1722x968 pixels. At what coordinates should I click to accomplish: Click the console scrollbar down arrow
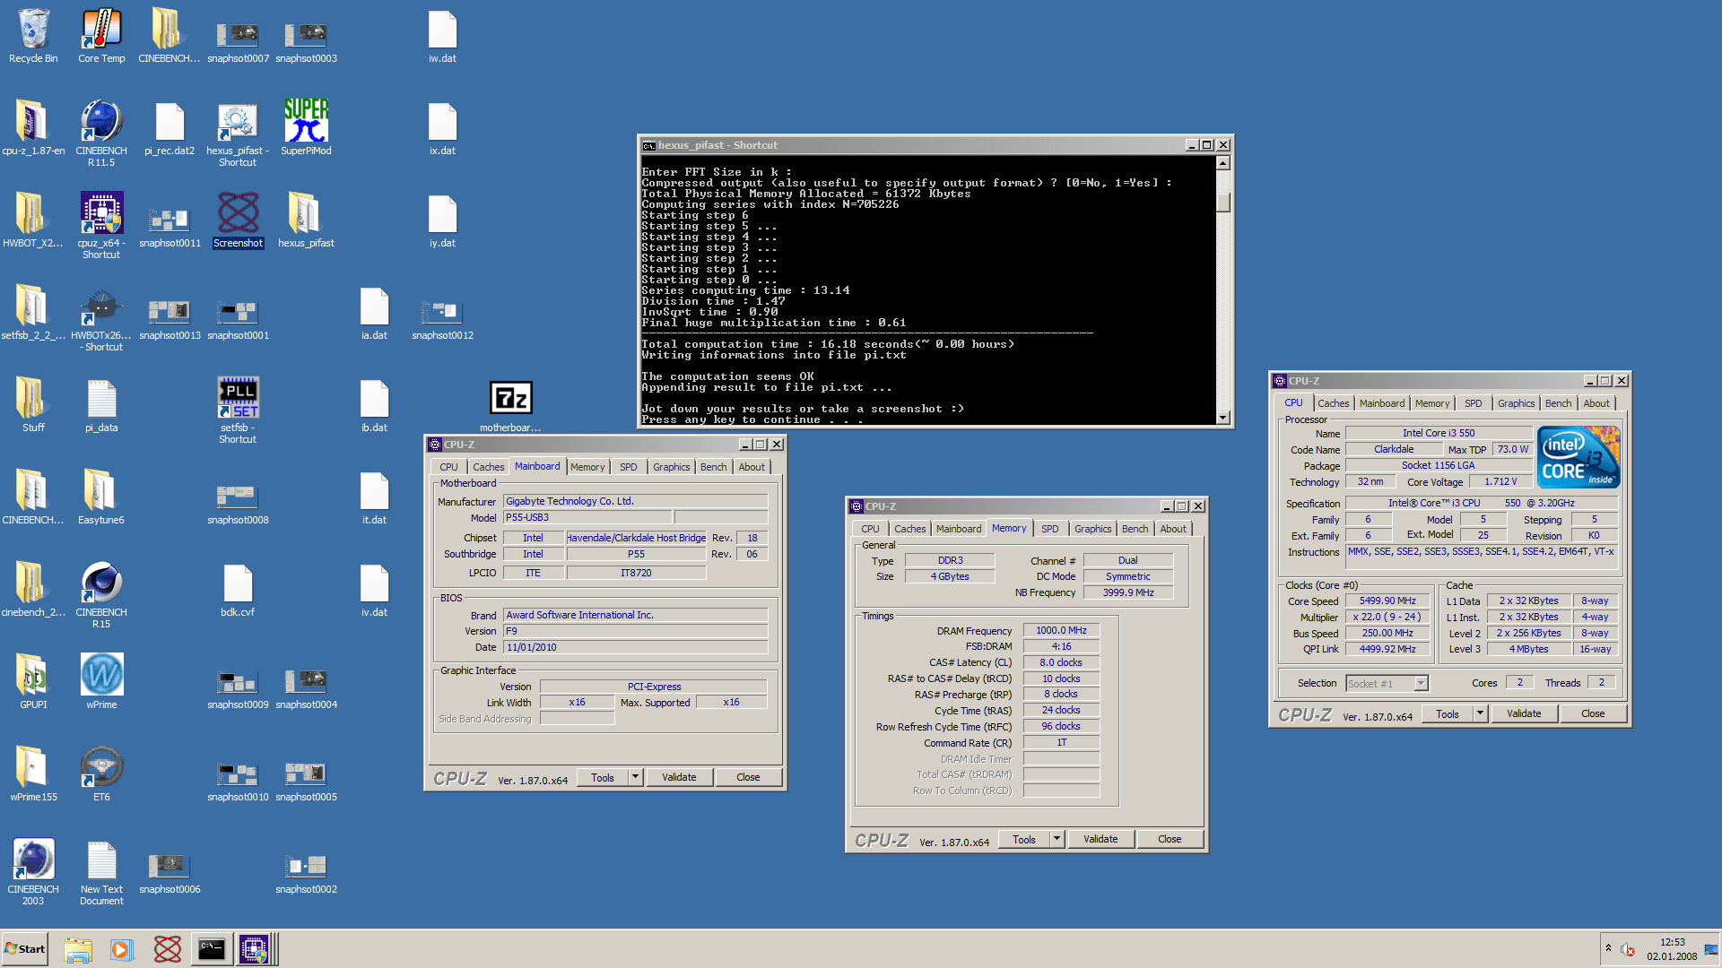1222,418
